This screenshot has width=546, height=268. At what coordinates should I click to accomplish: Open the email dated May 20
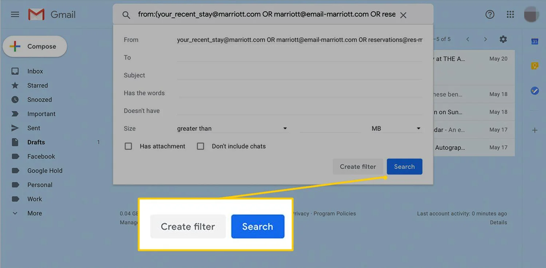[474, 67]
